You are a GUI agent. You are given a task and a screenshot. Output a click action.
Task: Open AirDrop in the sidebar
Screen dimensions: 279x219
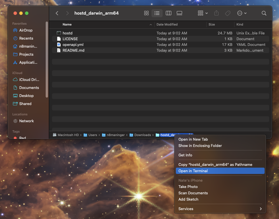pyautogui.click(x=26, y=30)
